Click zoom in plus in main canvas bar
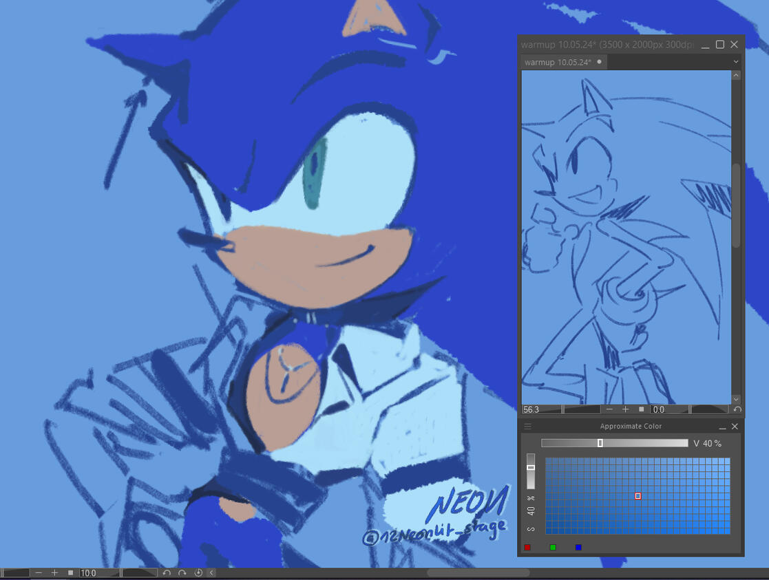Viewport: 769px width, 580px height. click(x=55, y=572)
